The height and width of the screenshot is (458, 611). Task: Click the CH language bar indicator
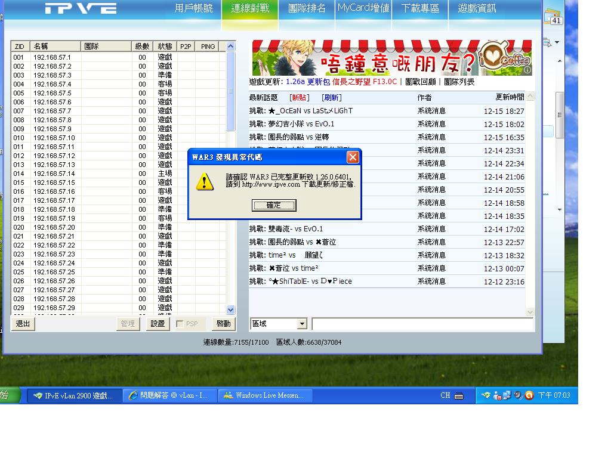pyautogui.click(x=445, y=395)
